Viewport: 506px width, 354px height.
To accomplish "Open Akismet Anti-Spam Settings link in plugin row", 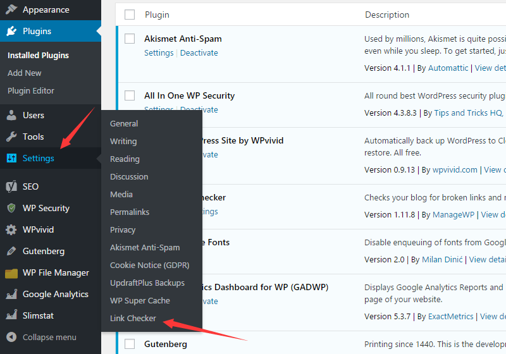I will [159, 53].
